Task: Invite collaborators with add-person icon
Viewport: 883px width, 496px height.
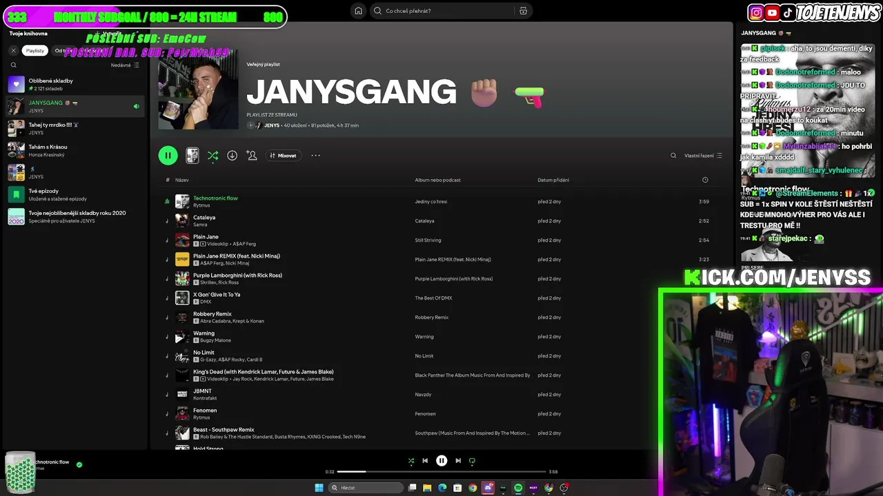Action: [252, 156]
